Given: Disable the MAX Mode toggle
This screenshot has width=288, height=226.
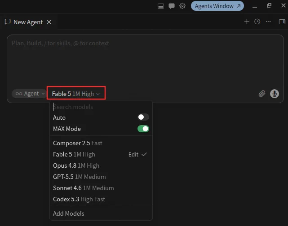Looking at the screenshot, I should pos(143,129).
